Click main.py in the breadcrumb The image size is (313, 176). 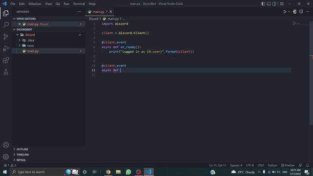(113, 19)
